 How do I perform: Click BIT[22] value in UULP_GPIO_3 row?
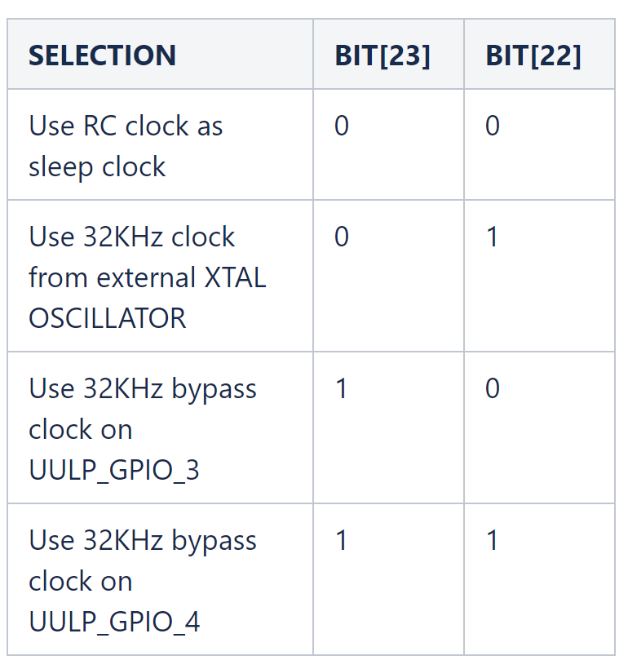493,389
